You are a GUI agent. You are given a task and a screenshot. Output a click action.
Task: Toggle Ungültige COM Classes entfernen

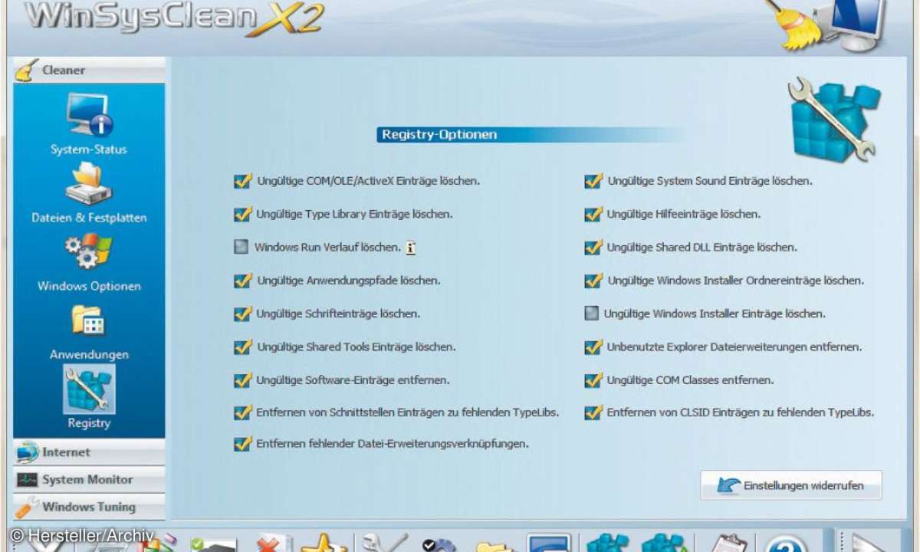(593, 379)
